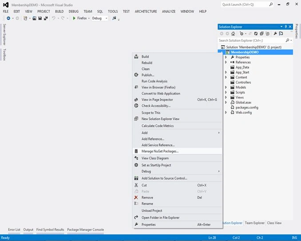Viewport: 301px width, 241px height.
Task: Expand the References node
Action: [226, 62]
